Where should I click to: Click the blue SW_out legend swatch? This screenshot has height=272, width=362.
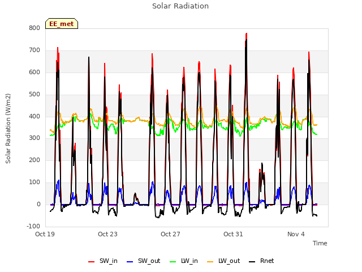click(130, 262)
